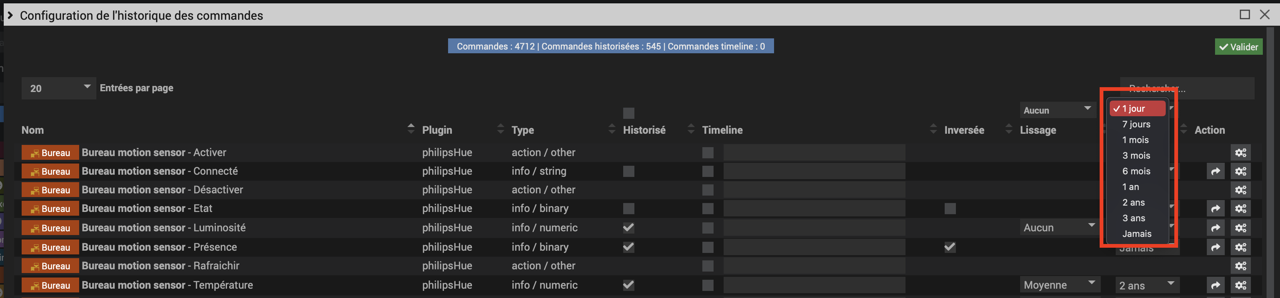
Task: Enable Timeline checkbox for Connecté row
Action: (708, 172)
